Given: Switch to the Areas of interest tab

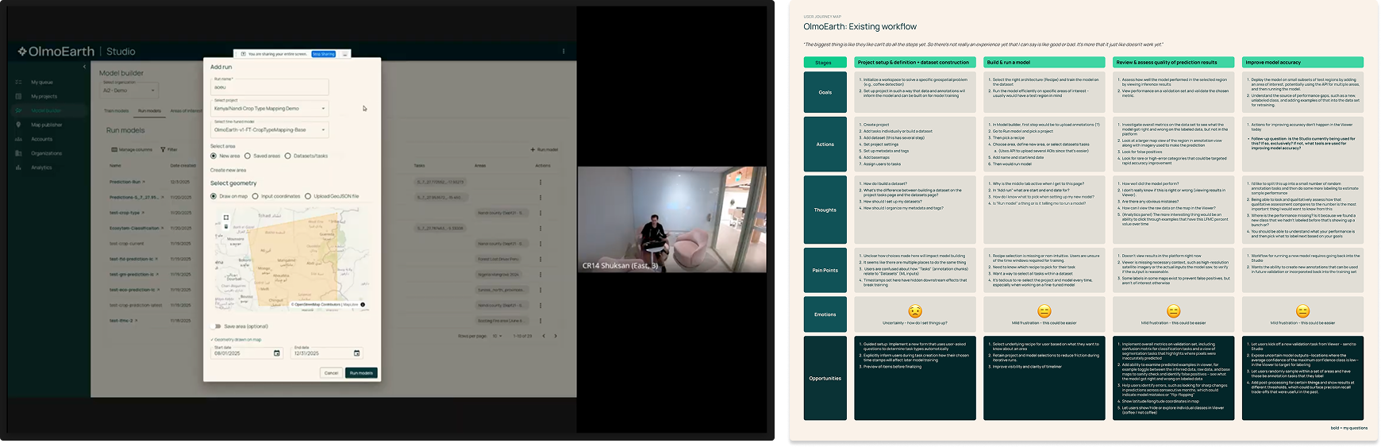Looking at the screenshot, I should click(x=186, y=111).
